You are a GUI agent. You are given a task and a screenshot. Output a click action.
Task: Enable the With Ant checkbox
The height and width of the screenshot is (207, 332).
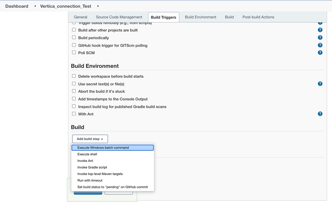[x=74, y=114]
